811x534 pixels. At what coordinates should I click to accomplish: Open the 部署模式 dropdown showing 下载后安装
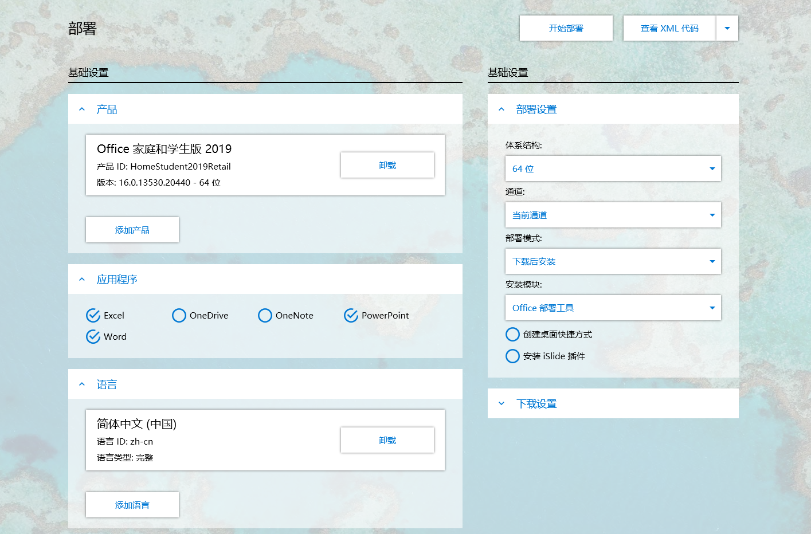click(x=613, y=261)
